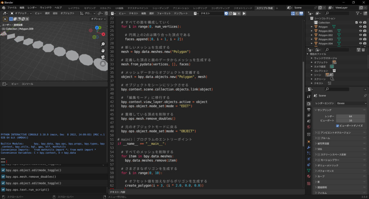Pin the Scene properties panel
Screen dimensions: 369x199
click(x=365, y=96)
